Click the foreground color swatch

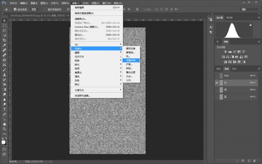tap(4, 142)
